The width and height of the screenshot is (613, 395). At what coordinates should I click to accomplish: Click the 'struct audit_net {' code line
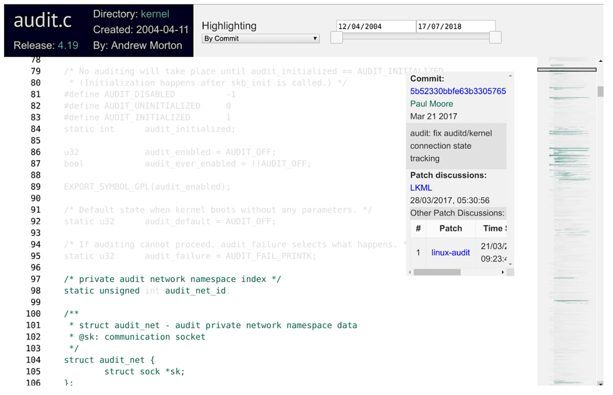110,360
